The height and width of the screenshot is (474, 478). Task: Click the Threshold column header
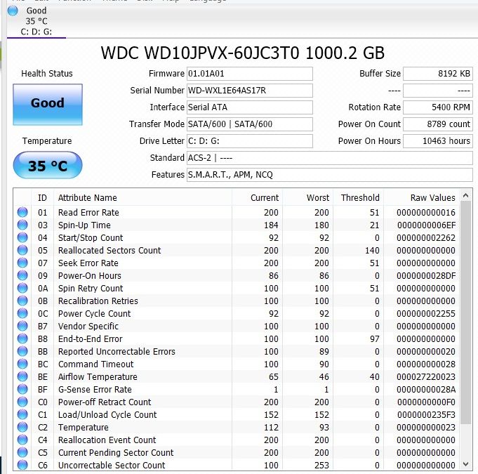tap(359, 197)
